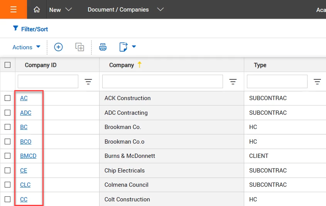
Task: Check the Colt Construction row checkbox
Action: coord(7,199)
